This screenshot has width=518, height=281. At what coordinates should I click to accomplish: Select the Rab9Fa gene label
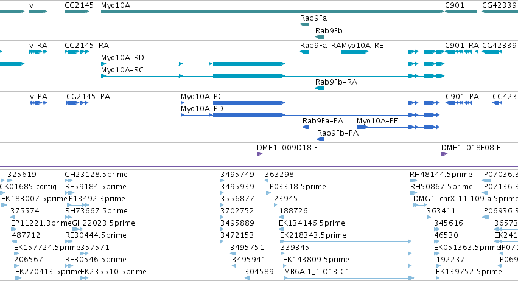(x=313, y=18)
